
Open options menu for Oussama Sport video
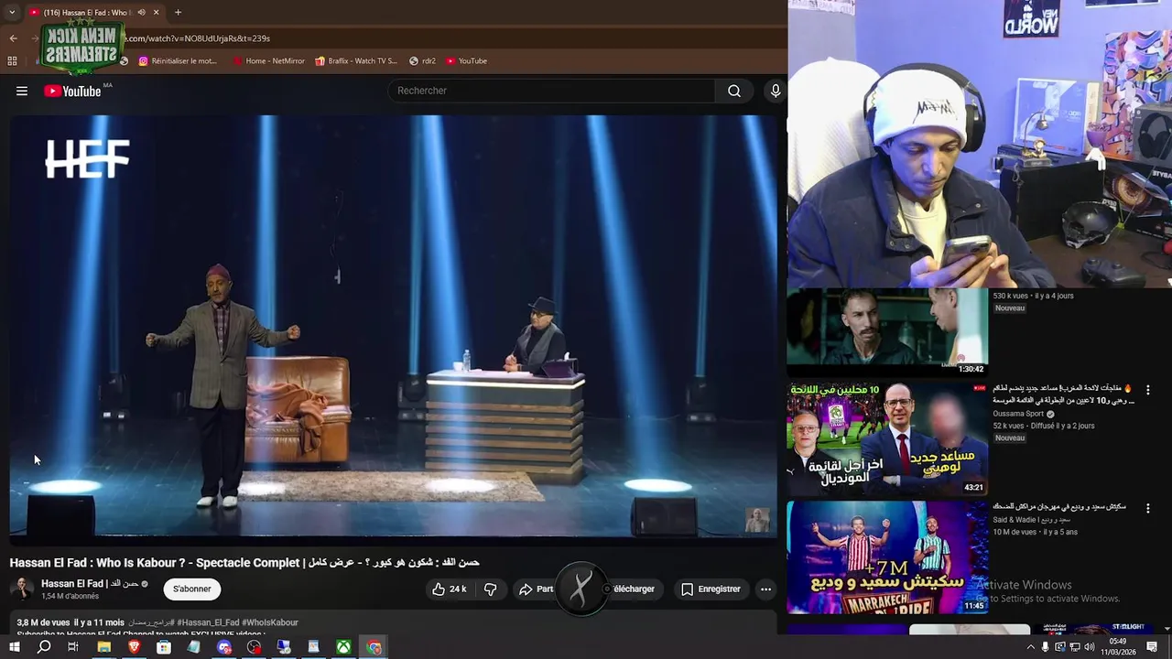coord(1147,390)
